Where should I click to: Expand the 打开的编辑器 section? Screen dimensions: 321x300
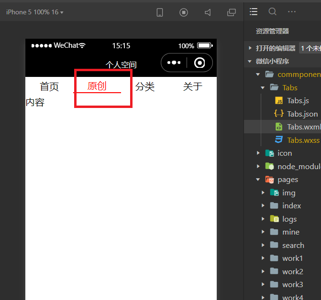coord(250,48)
